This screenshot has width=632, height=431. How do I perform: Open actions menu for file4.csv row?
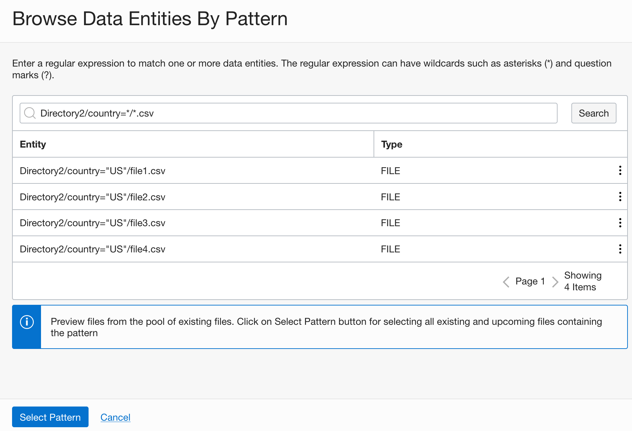coord(620,249)
